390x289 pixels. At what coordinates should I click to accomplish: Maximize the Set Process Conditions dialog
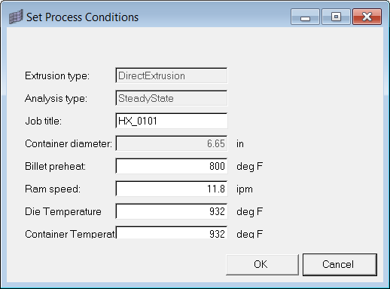pyautogui.click(x=336, y=17)
